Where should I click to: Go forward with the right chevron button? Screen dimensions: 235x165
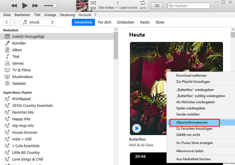point(14,23)
